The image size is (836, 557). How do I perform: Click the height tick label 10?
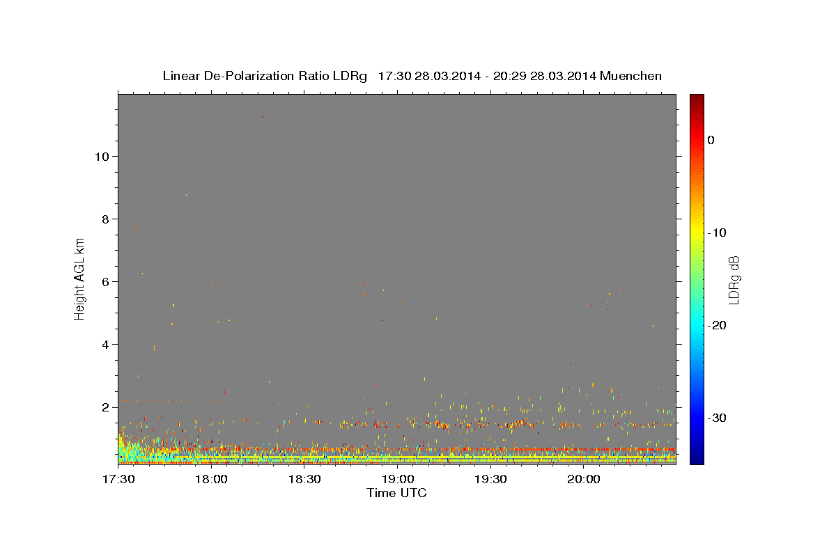[x=101, y=157]
